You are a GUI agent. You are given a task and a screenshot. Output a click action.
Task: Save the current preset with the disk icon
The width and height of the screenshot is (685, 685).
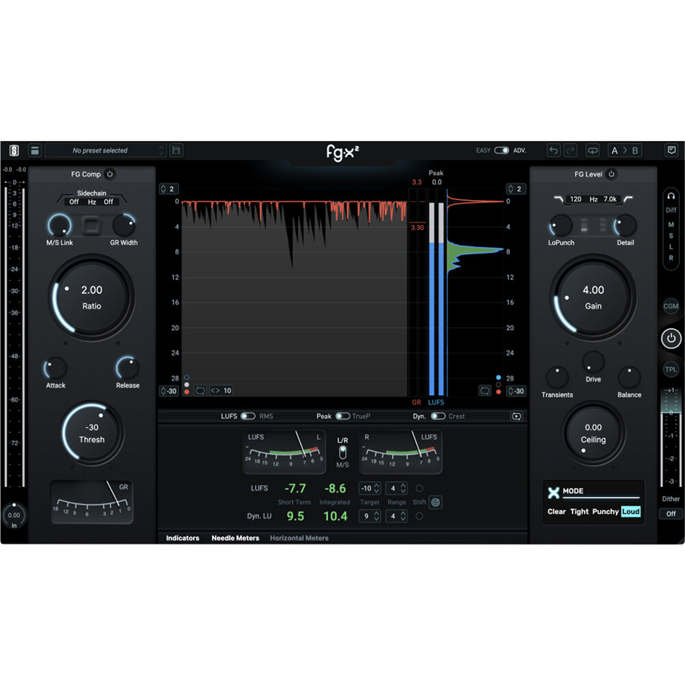tap(175, 150)
